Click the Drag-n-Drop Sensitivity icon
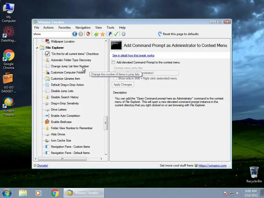 (x=47, y=103)
